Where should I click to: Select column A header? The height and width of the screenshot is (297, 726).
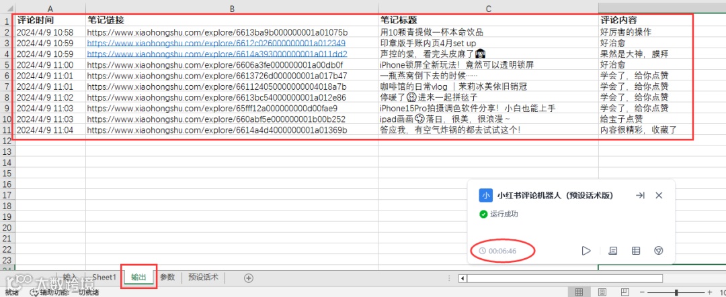pos(50,8)
